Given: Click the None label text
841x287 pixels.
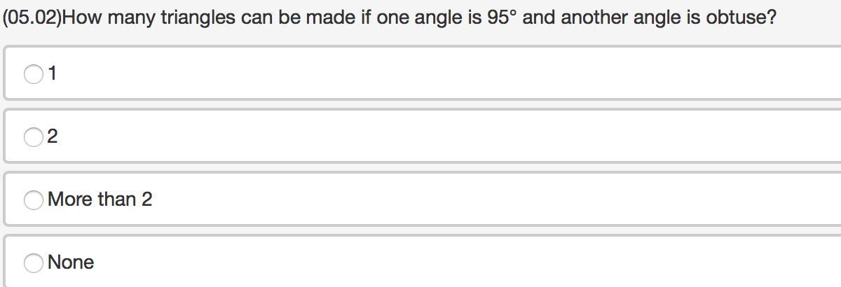Looking at the screenshot, I should [71, 262].
